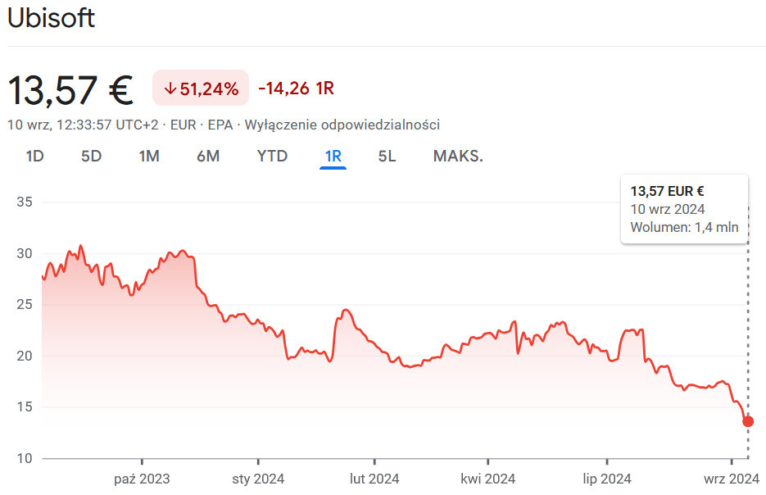
Task: Click the 13,57 EUR price tooltip
Action: pos(684,209)
